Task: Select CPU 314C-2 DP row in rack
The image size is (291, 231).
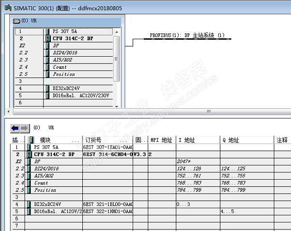Action: click(64, 39)
